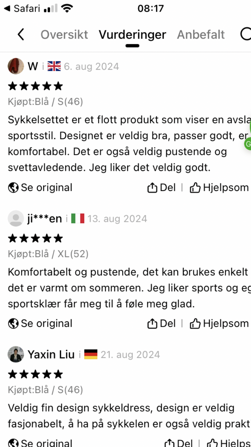This screenshot has width=251, height=447.
Task: Open the Anbefalt tab
Action: [201, 35]
